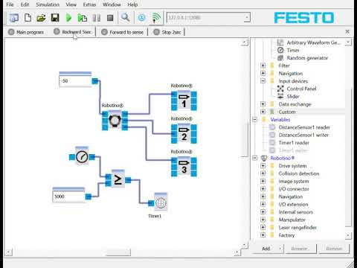Expand the Factory folder

coord(263,235)
